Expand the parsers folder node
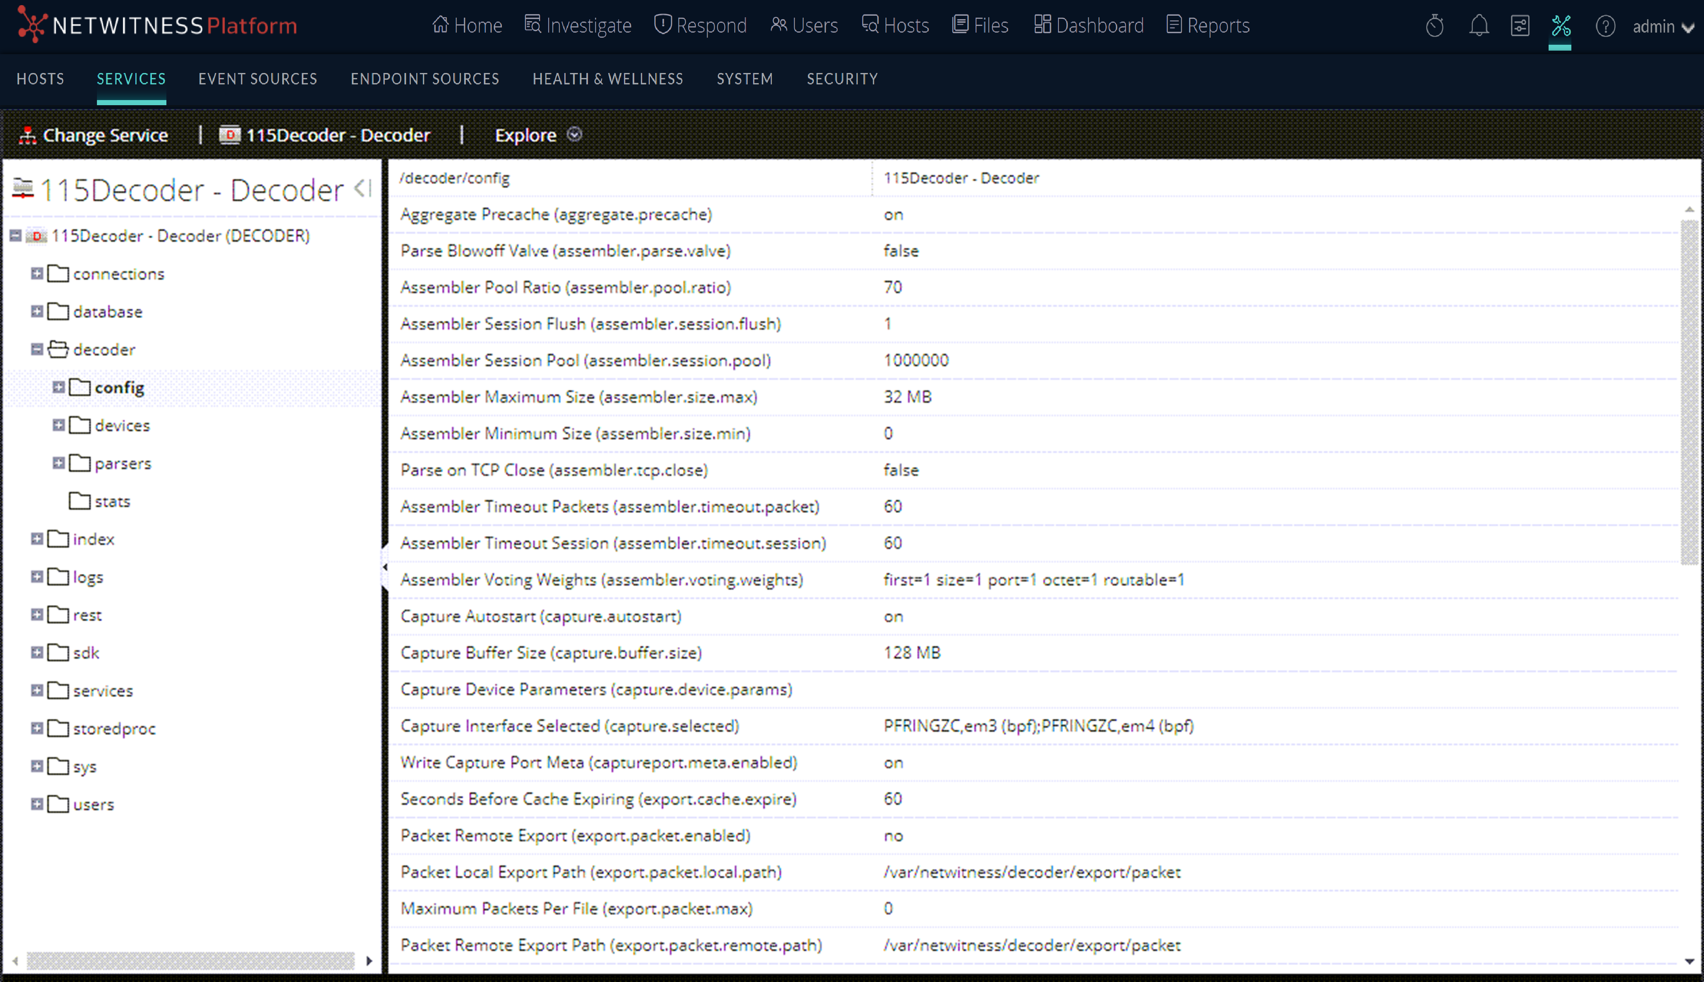Screen dimensions: 1704x982 point(58,464)
